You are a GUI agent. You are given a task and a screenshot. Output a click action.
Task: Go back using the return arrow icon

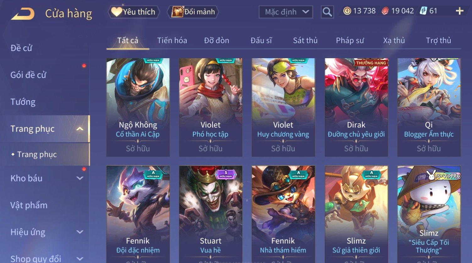[x=23, y=14]
